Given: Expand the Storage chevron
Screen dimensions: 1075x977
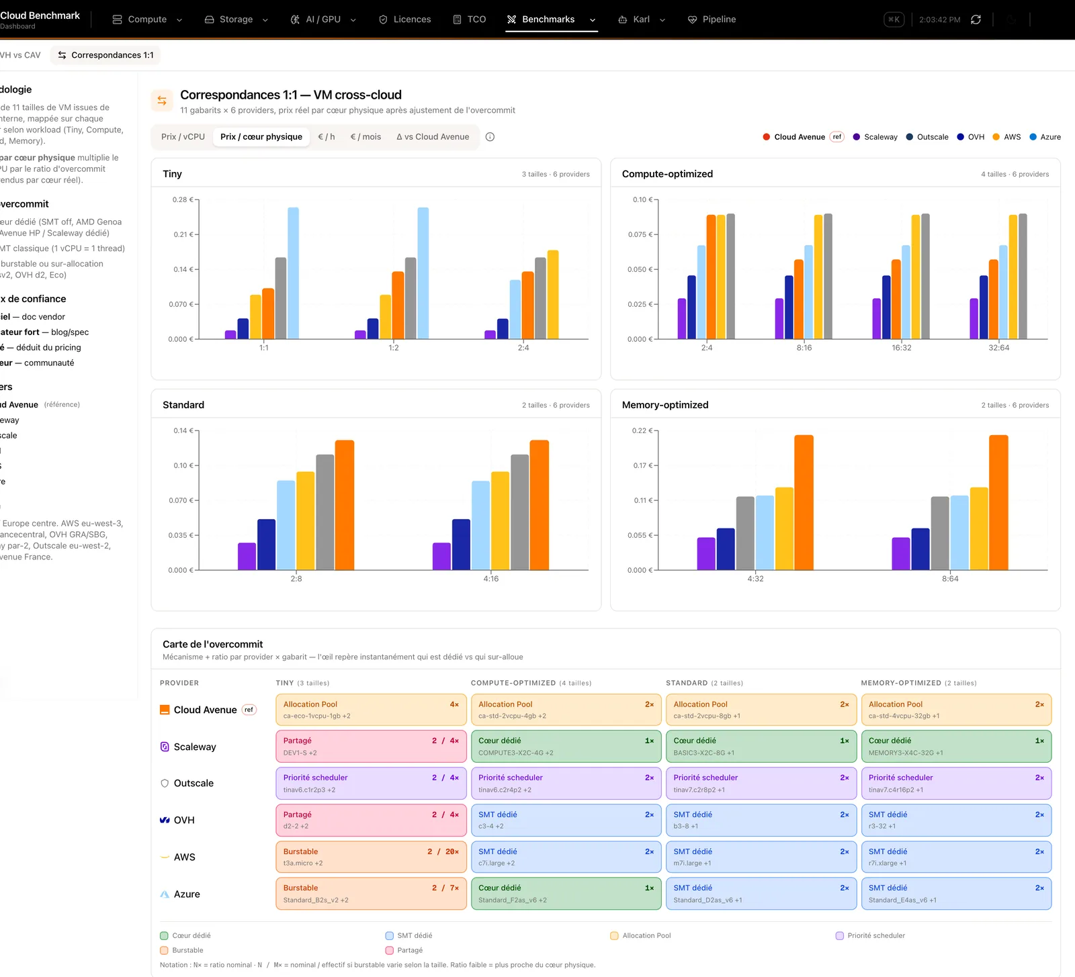Looking at the screenshot, I should pyautogui.click(x=265, y=20).
